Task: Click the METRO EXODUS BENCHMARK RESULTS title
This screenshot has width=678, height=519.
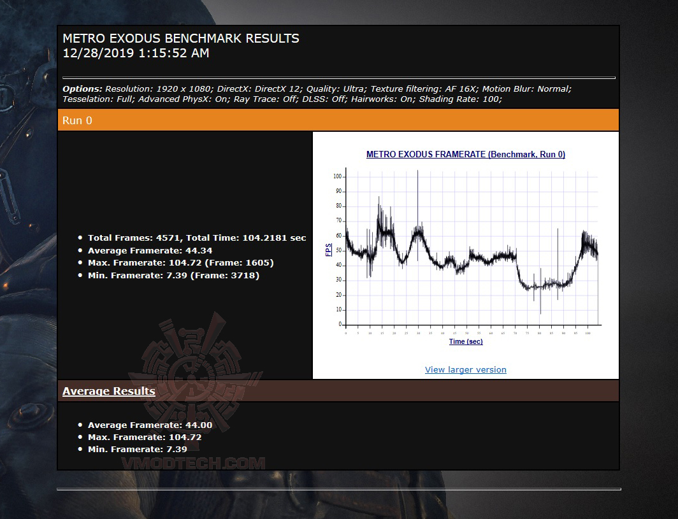Action: 181,38
